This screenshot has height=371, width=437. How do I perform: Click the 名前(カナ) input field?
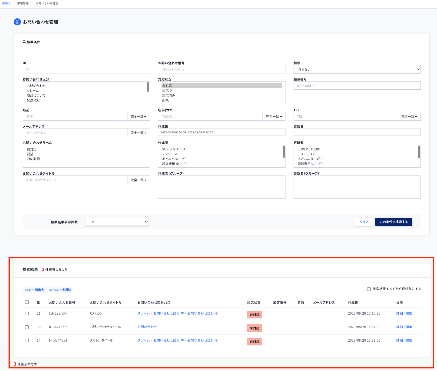(210, 116)
